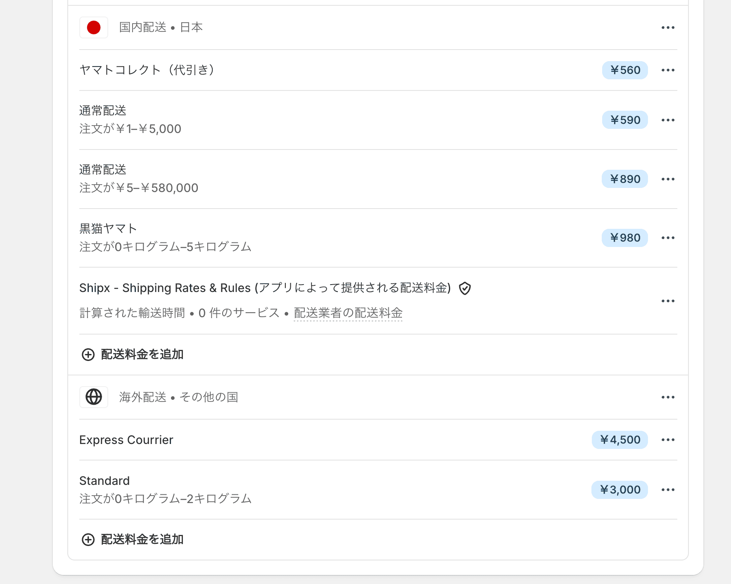The width and height of the screenshot is (731, 584).
Task: Click 配送料金を追加 in the domestic section
Action: point(142,354)
